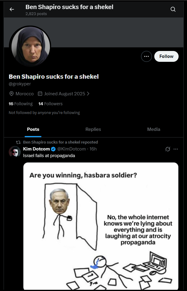
Task: Click Kim Dotcom's blue verified badge
Action: 53,149
